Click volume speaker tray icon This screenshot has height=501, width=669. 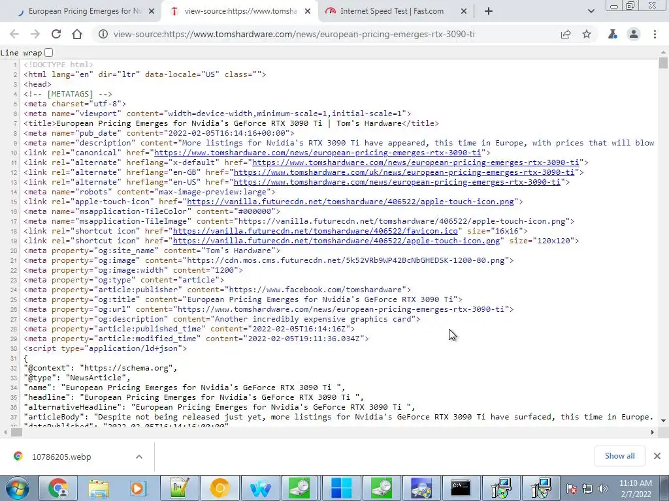pos(602,489)
